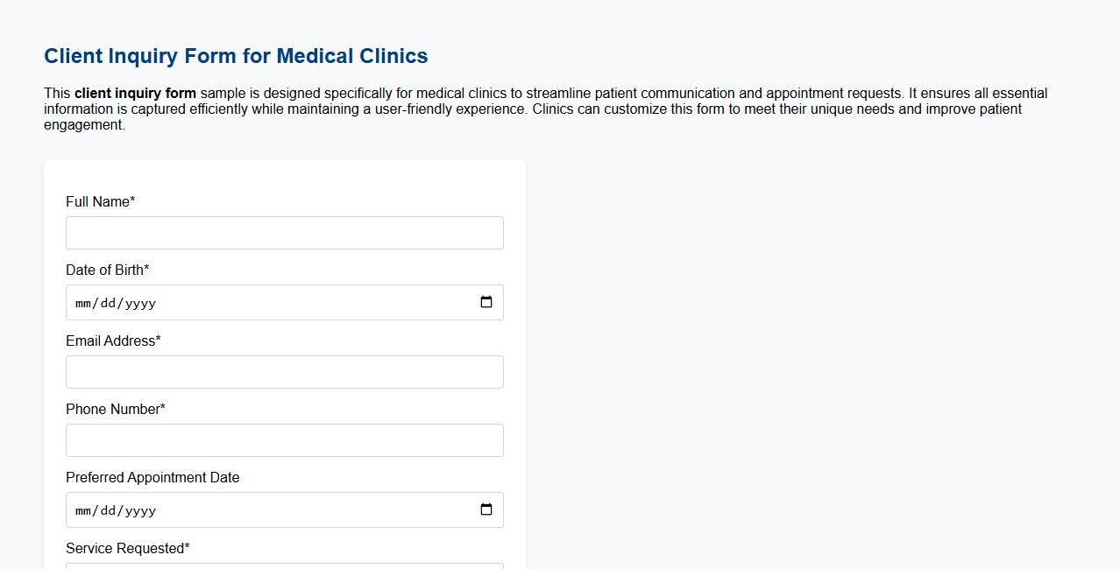Select the month segment in Preferred Appointment Date
This screenshot has width=1120, height=569.
(83, 509)
